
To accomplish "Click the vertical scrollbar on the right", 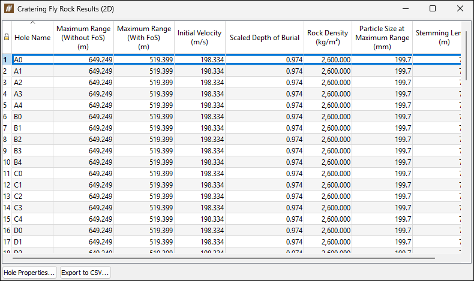I will tap(467, 55).
